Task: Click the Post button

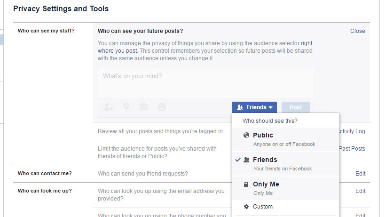Action: click(x=296, y=107)
